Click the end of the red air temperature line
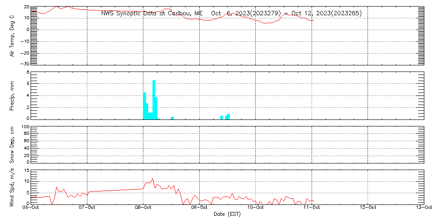437x218 pixels. [x=313, y=20]
